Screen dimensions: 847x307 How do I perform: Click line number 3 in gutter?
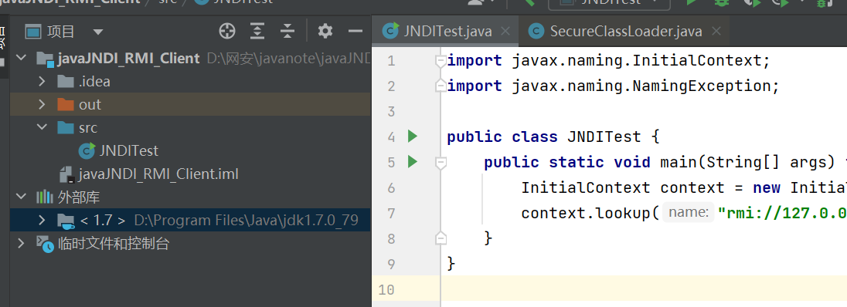point(392,112)
